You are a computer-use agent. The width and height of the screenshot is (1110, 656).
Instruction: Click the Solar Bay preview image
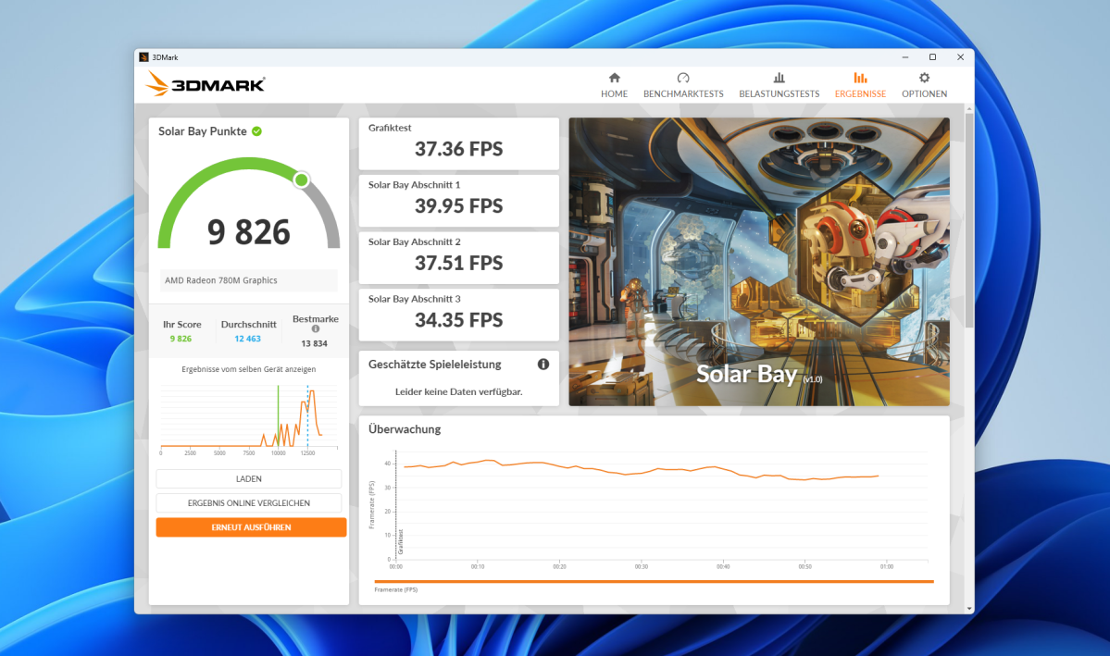(x=758, y=260)
